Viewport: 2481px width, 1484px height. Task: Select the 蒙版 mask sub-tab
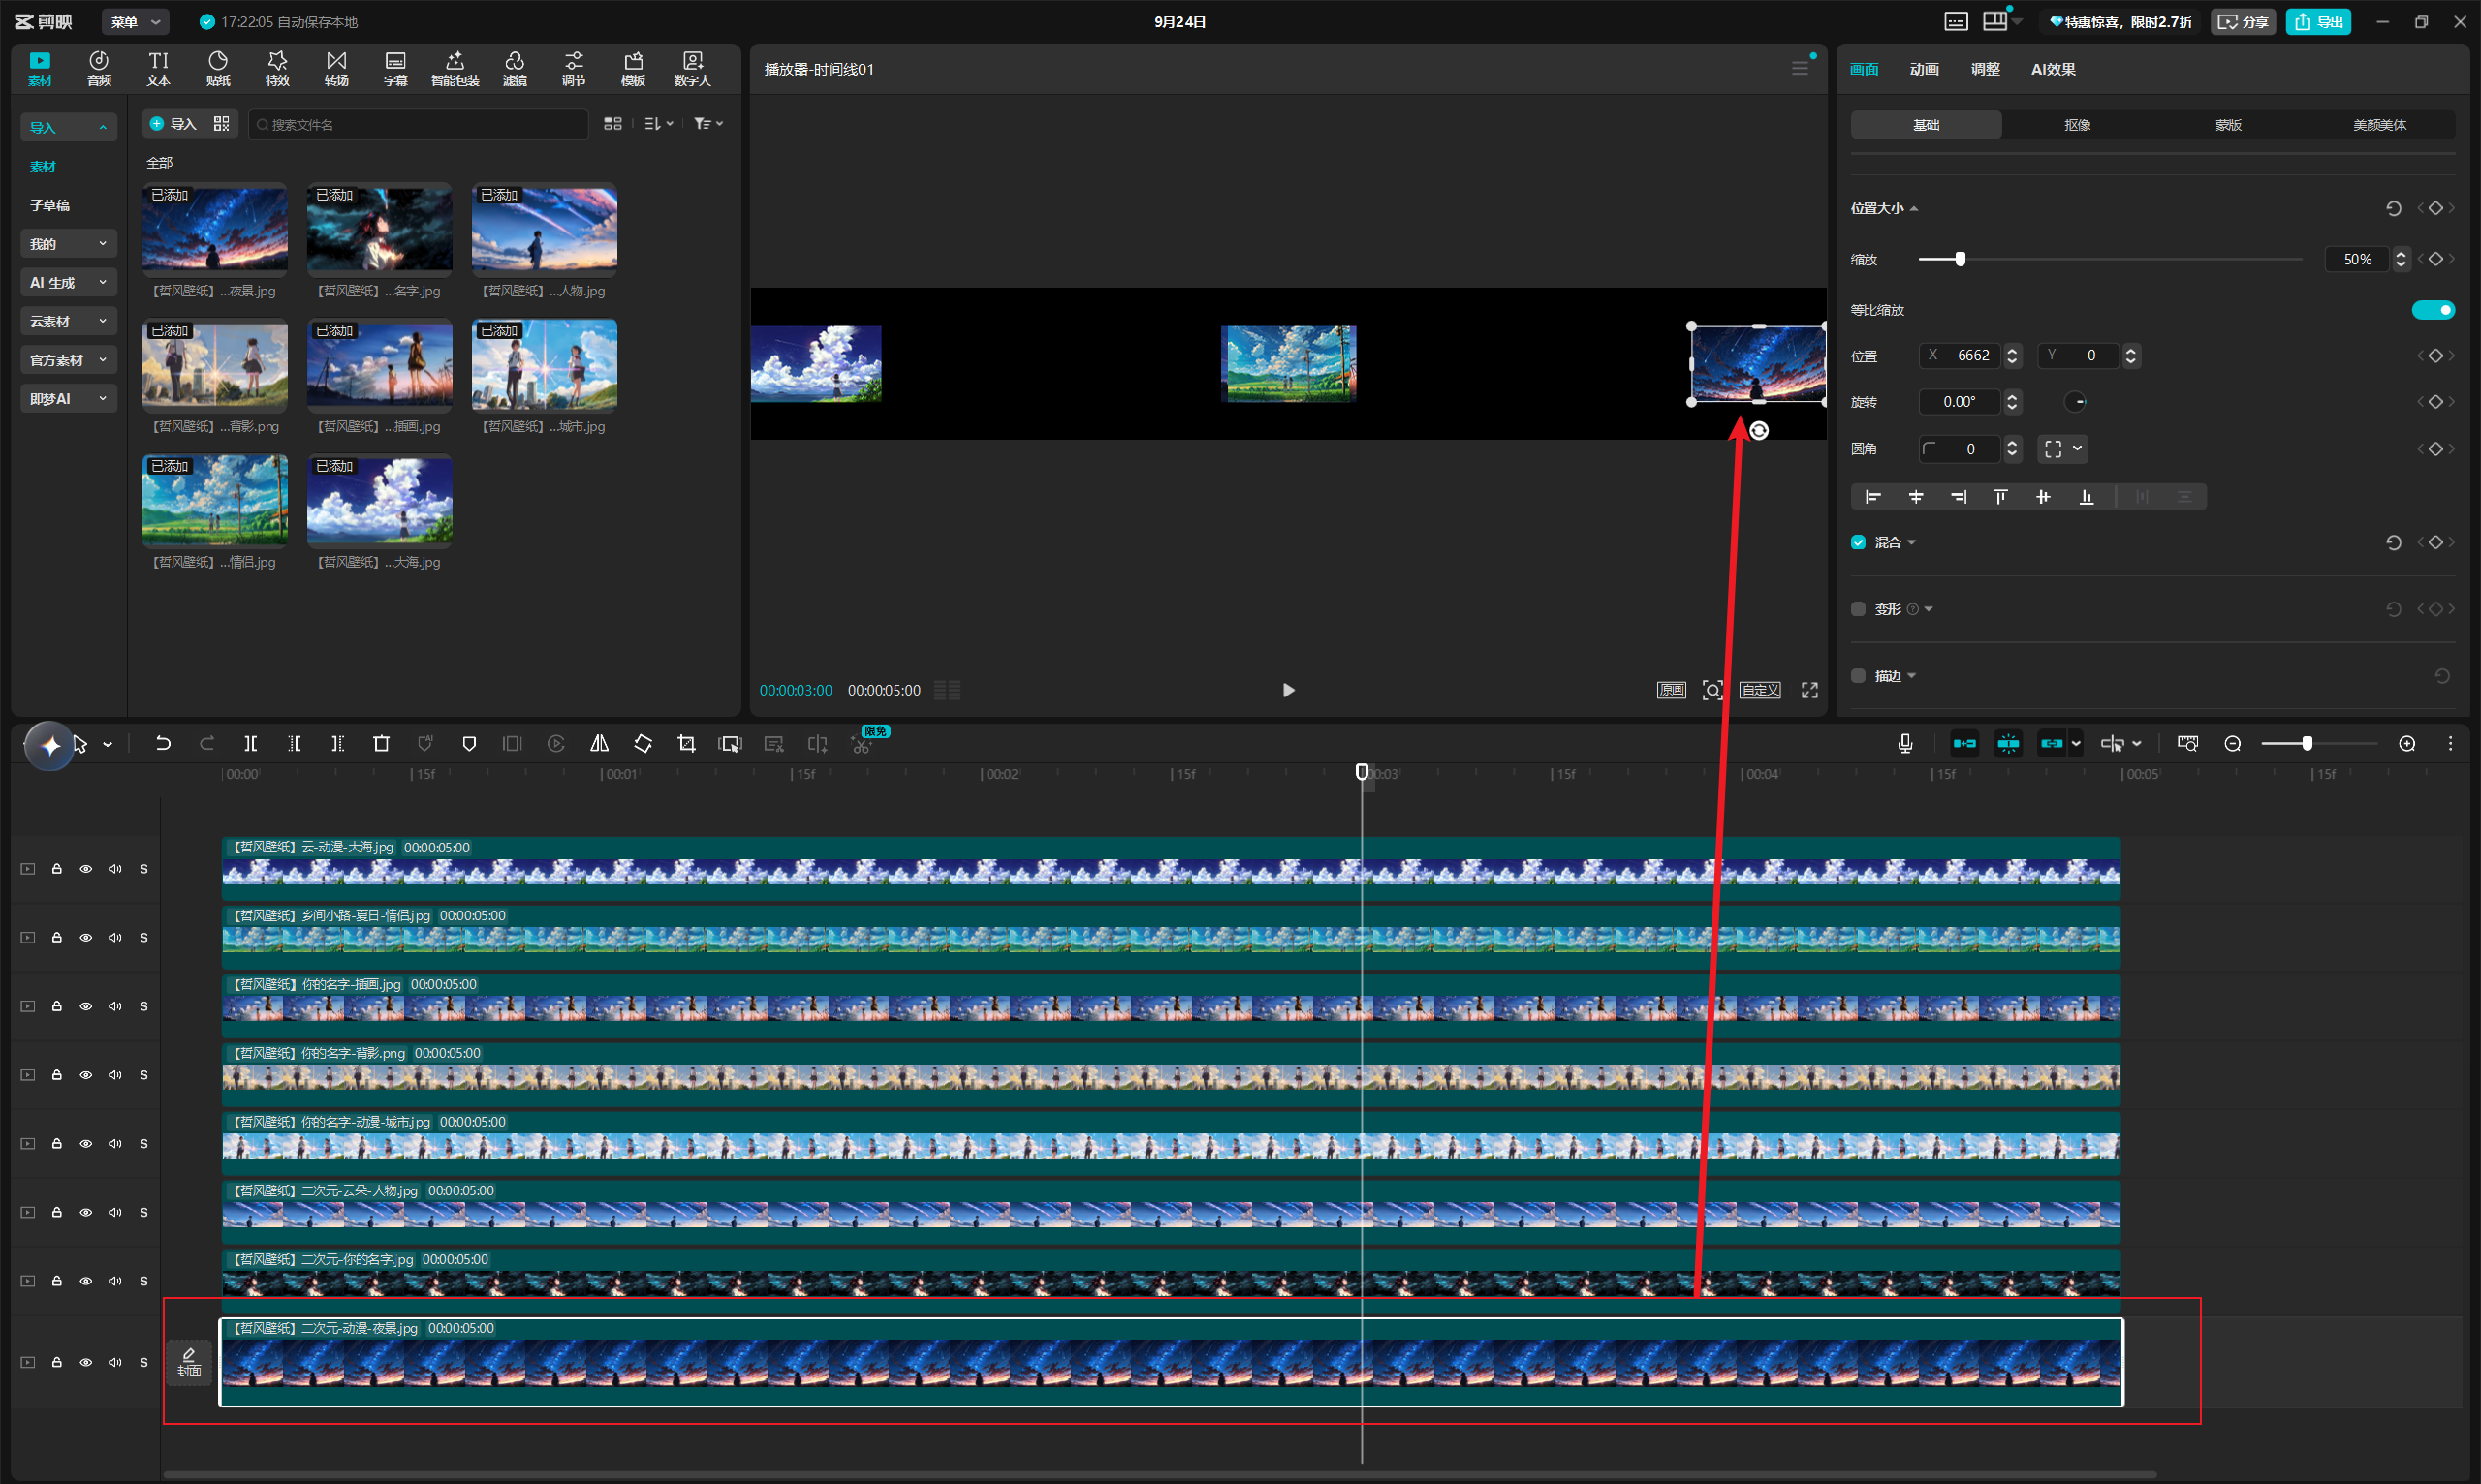point(2228,125)
